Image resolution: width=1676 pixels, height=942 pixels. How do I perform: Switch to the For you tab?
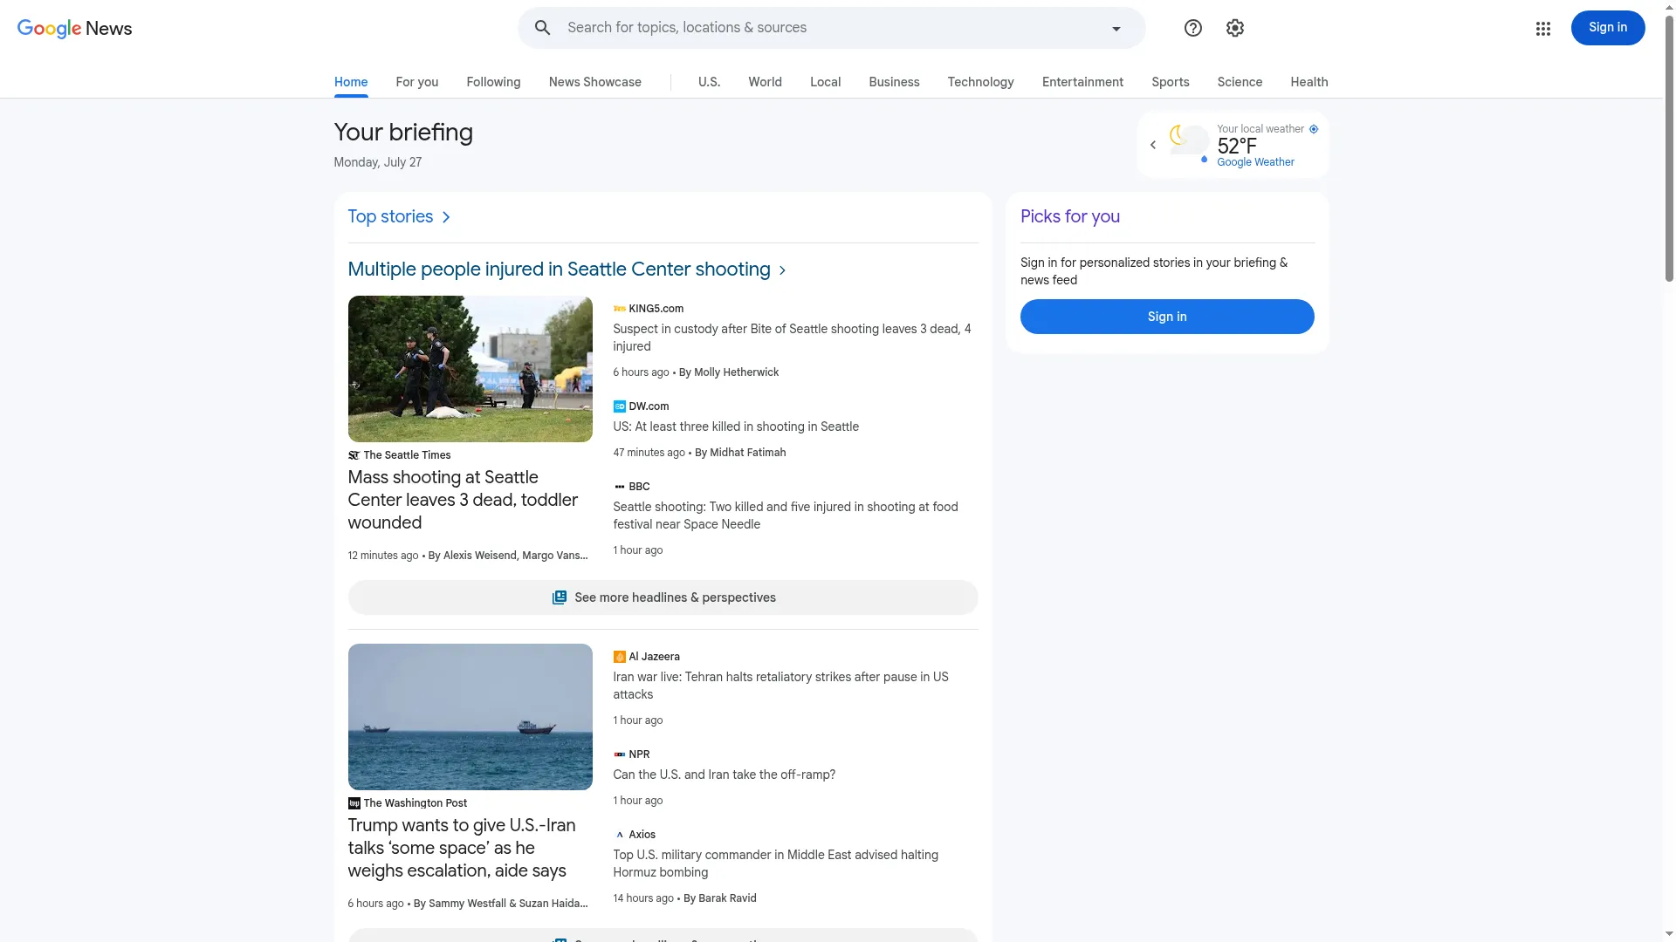point(417,82)
